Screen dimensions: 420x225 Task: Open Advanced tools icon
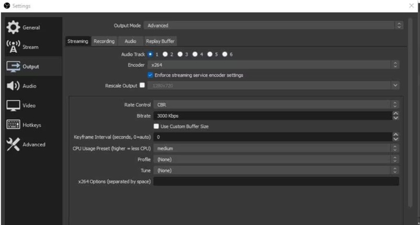13,144
